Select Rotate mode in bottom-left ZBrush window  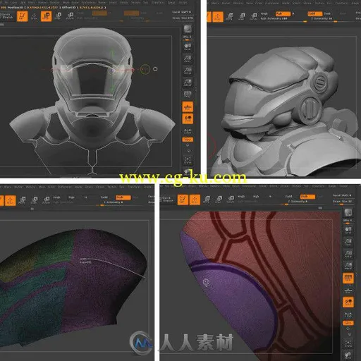(47, 200)
